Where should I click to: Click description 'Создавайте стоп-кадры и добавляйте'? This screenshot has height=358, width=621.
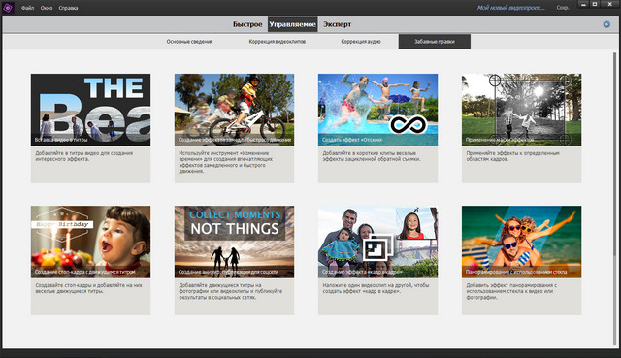tap(88, 288)
